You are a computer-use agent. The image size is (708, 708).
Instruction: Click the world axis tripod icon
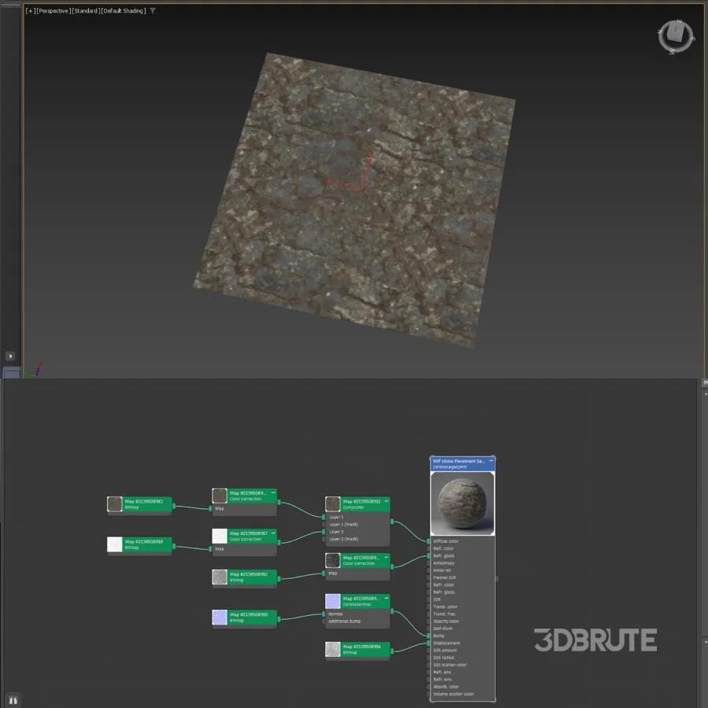pos(33,370)
